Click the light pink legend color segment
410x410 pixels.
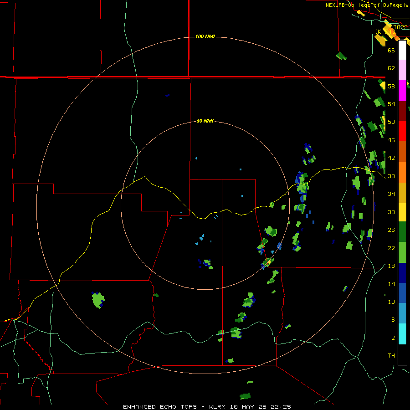click(402, 70)
